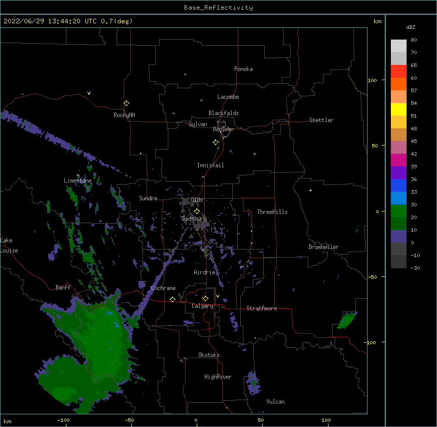Click the Ponoka city label
The width and height of the screenshot is (437, 427).
(x=243, y=69)
